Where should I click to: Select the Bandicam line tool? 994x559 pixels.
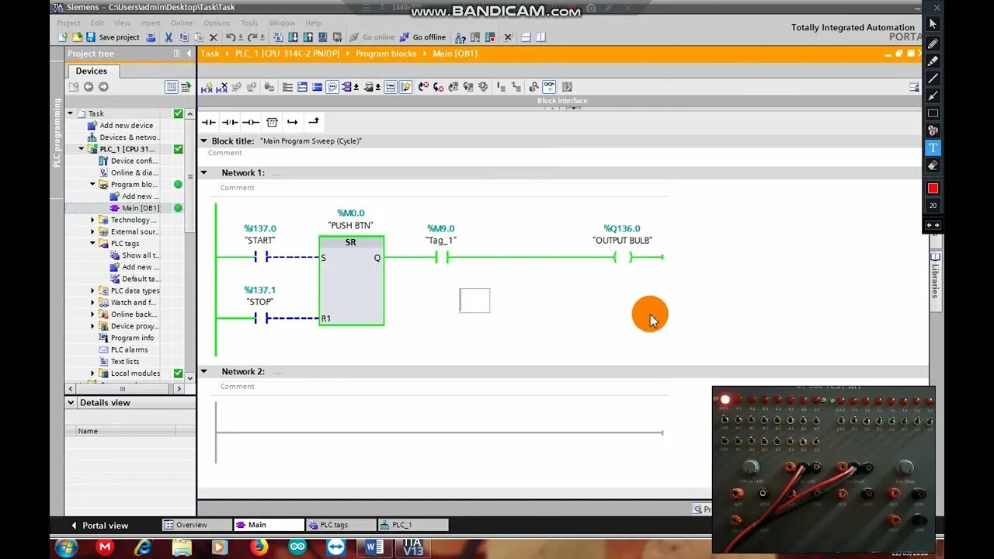click(933, 78)
